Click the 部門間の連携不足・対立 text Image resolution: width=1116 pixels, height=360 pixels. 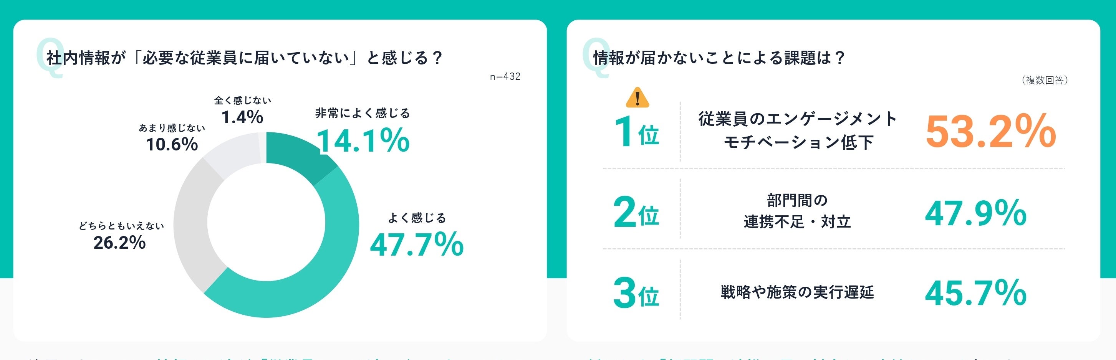(x=797, y=211)
